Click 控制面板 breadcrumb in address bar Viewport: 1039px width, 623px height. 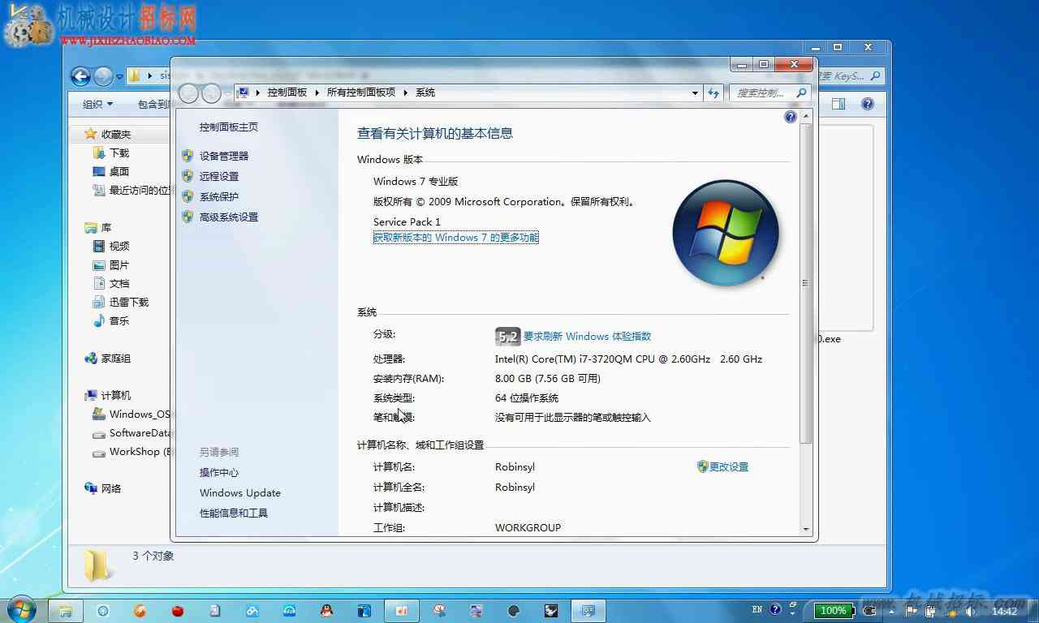[287, 92]
